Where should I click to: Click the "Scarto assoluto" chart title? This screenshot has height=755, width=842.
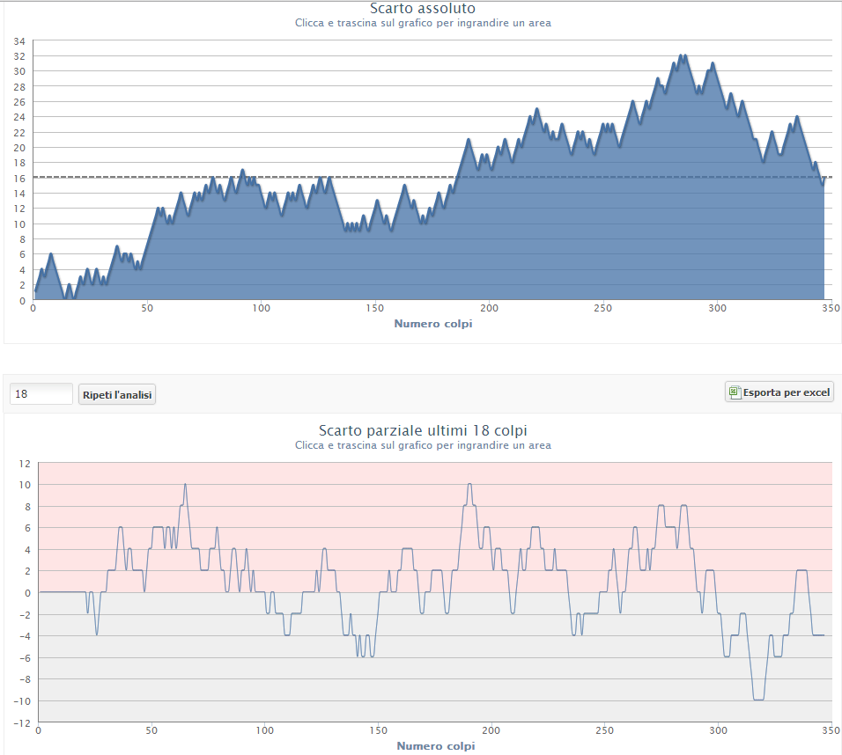[423, 8]
